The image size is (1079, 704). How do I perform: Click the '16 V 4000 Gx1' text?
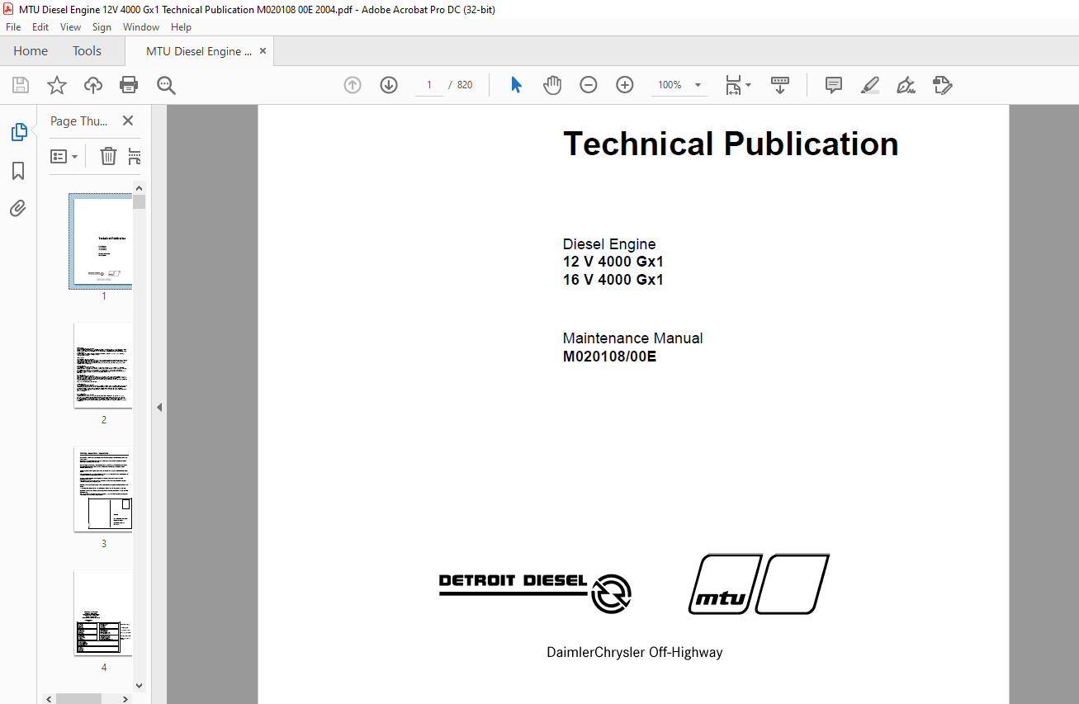613,280
